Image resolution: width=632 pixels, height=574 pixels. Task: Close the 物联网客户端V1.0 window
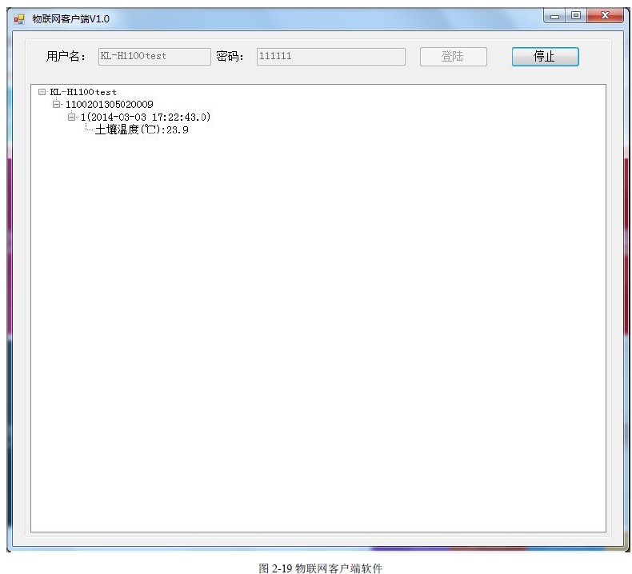(x=604, y=16)
